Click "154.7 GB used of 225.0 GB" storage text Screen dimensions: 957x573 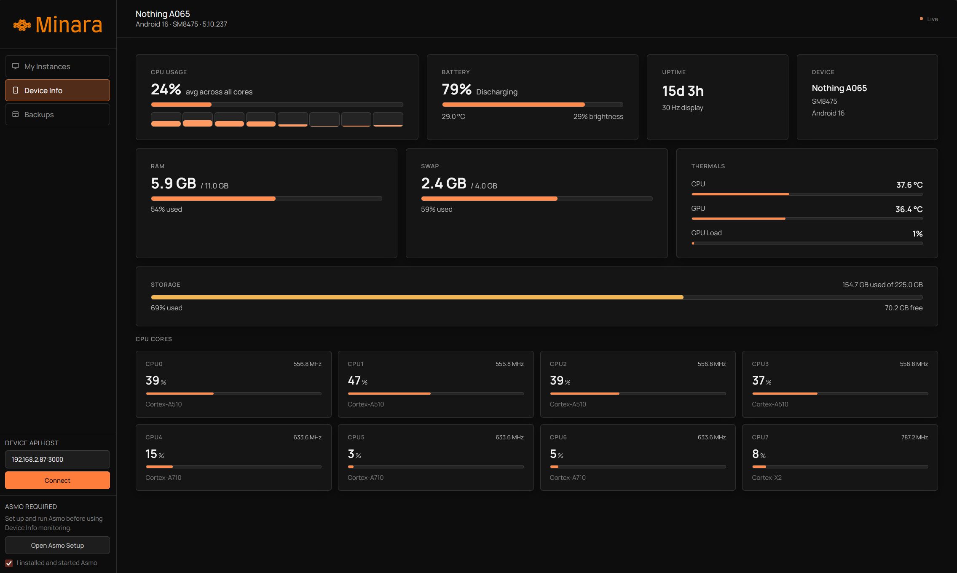[x=882, y=285]
